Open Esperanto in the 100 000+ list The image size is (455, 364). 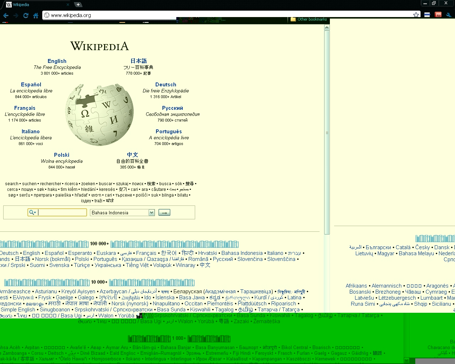pyautogui.click(x=80, y=253)
